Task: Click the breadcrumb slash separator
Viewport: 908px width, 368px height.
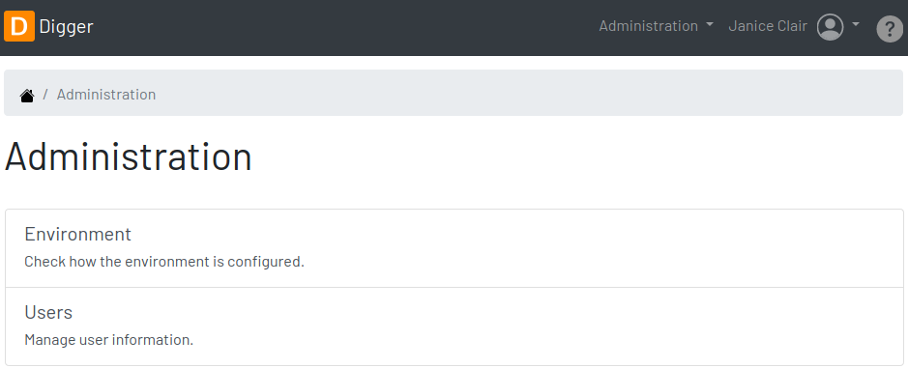Action: pos(45,95)
